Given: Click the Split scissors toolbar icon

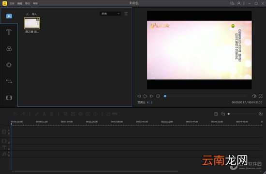Looking at the screenshot, I should tap(44, 114).
